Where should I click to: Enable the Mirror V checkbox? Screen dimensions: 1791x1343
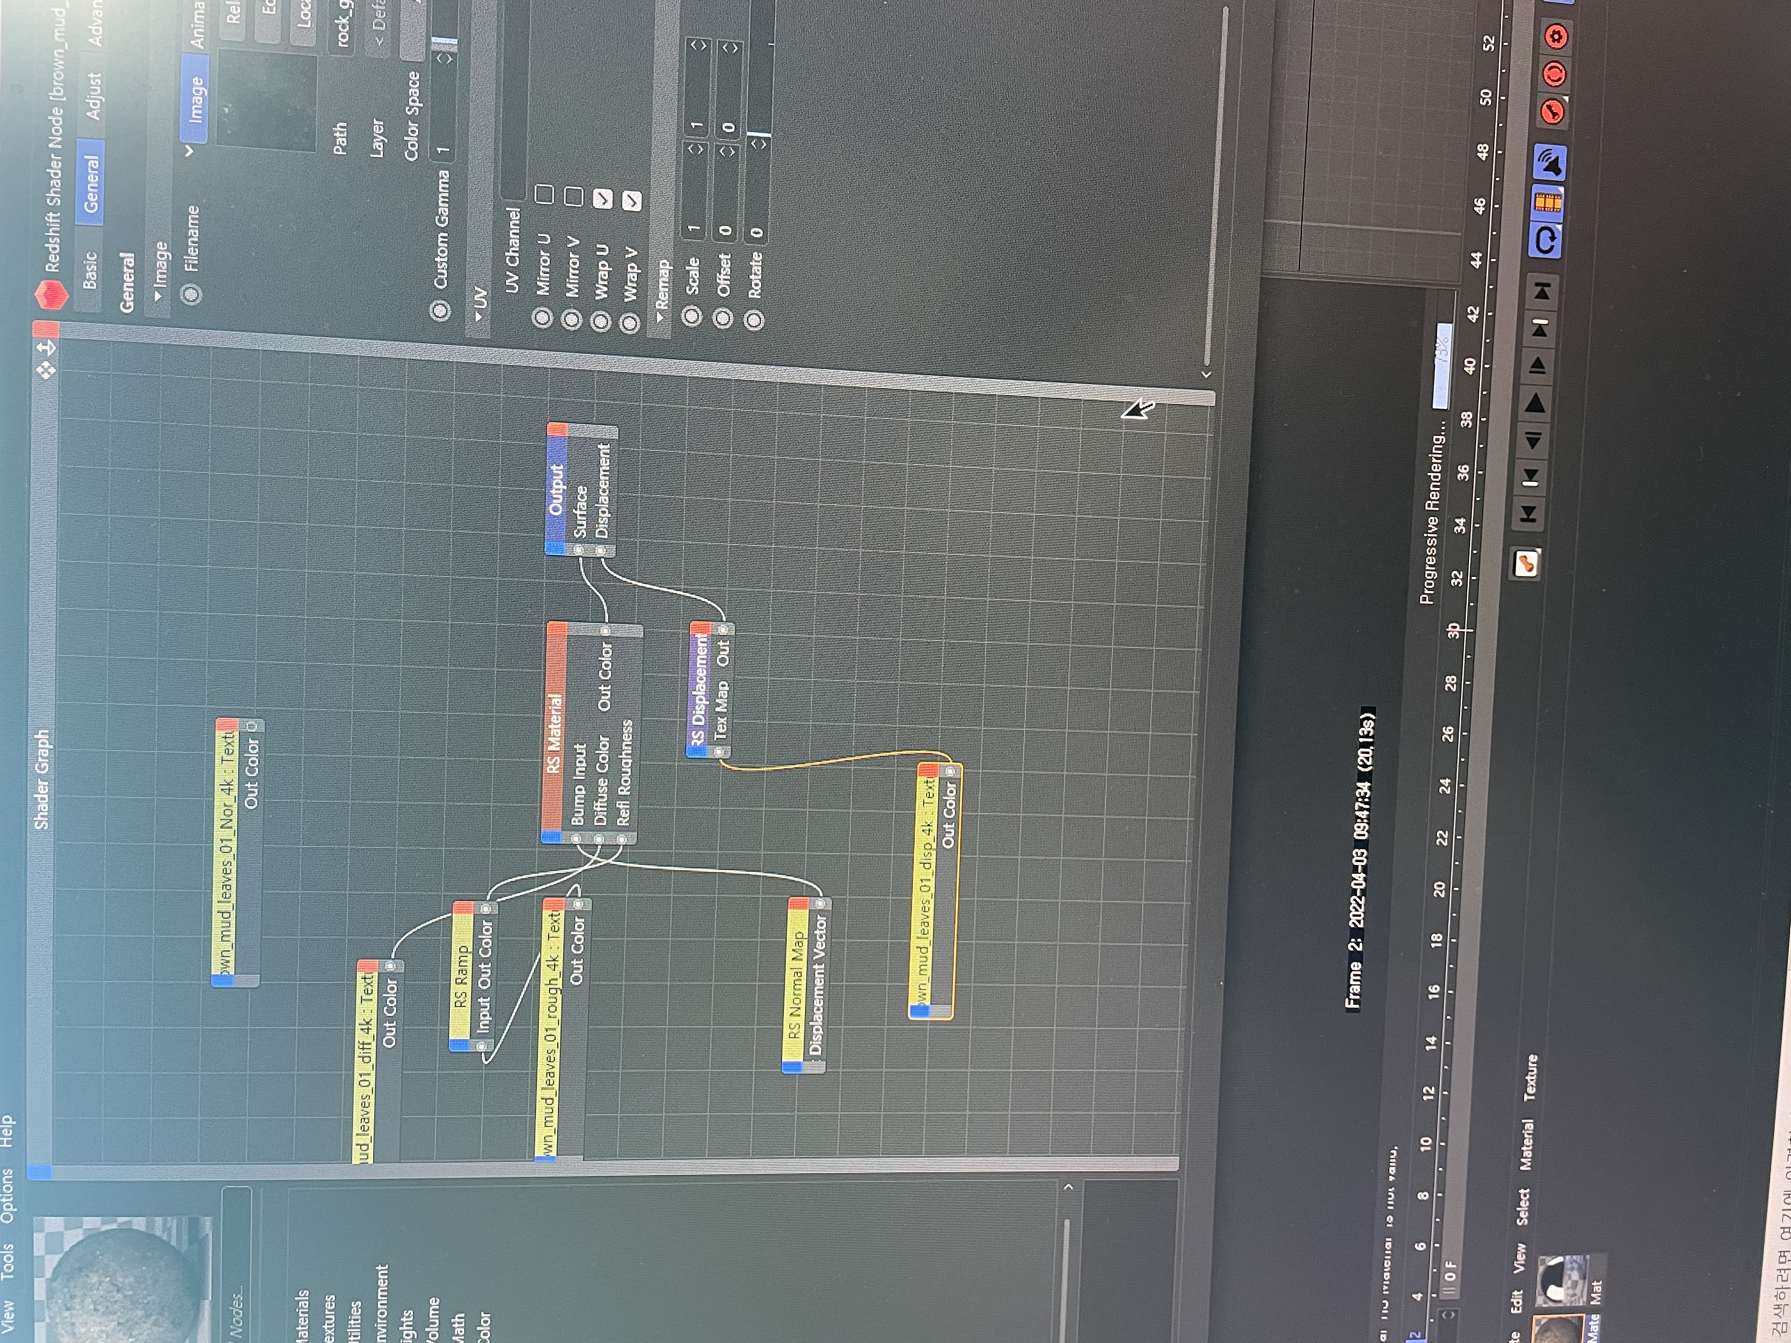pyautogui.click(x=573, y=196)
